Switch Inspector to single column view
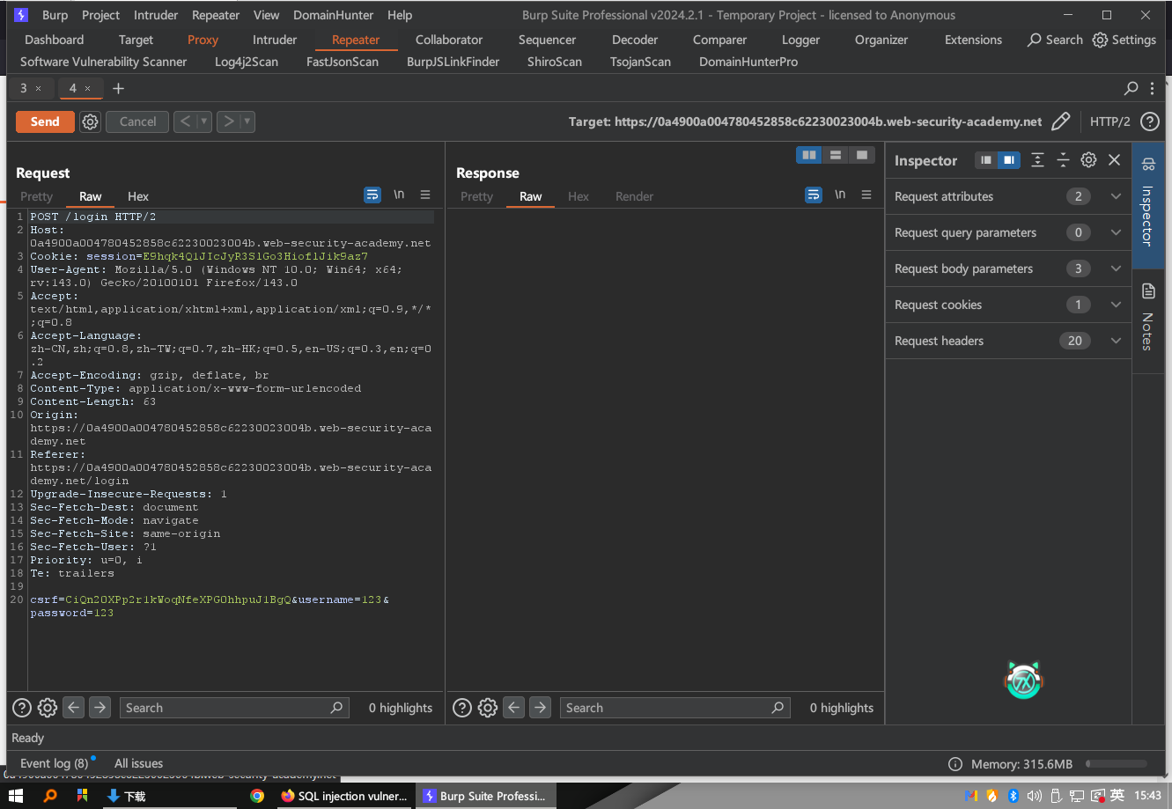Screen dimensions: 1172x809 tap(986, 160)
